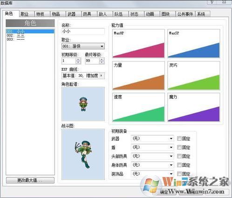Screen dimensions: 232x198
Task: Switch to the 公共事件 tab
Action: pyautogui.click(x=185, y=14)
